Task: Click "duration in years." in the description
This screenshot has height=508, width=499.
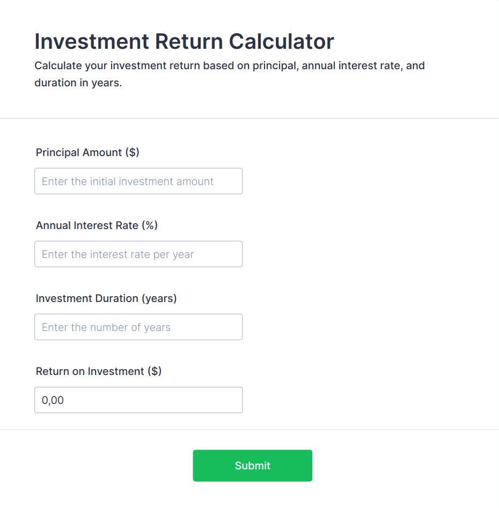Action: pos(78,84)
